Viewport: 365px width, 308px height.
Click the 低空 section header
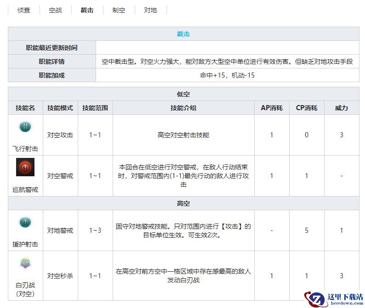[x=183, y=94]
